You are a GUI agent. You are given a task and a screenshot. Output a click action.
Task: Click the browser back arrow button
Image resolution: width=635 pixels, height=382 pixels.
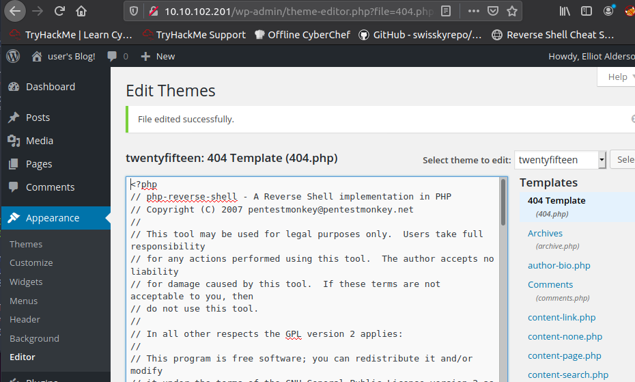[15, 11]
